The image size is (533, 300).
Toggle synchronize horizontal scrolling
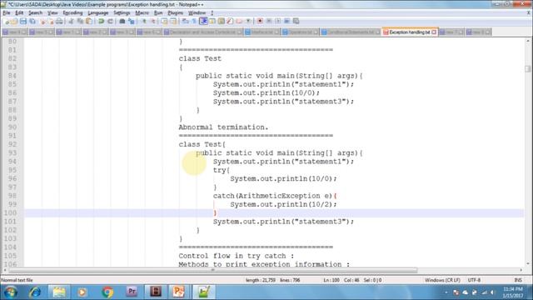173,22
